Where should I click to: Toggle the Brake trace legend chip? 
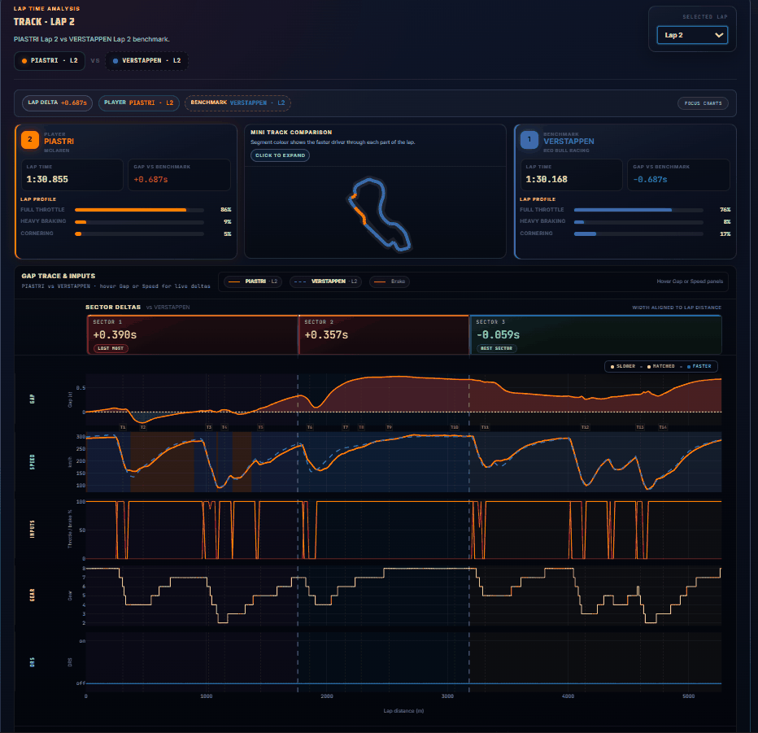click(x=389, y=281)
